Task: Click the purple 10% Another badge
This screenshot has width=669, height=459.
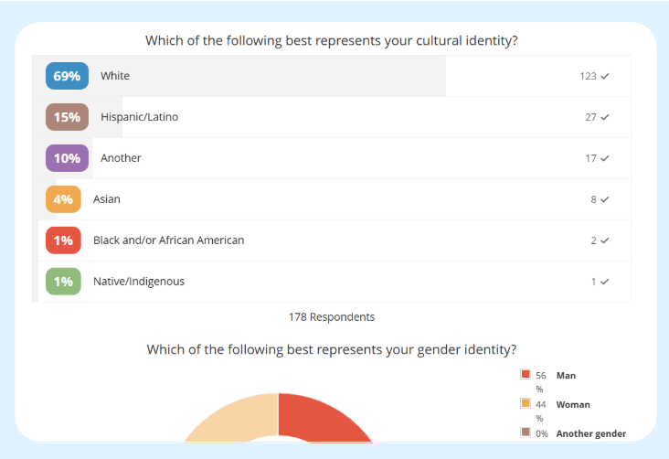Action: tap(67, 158)
